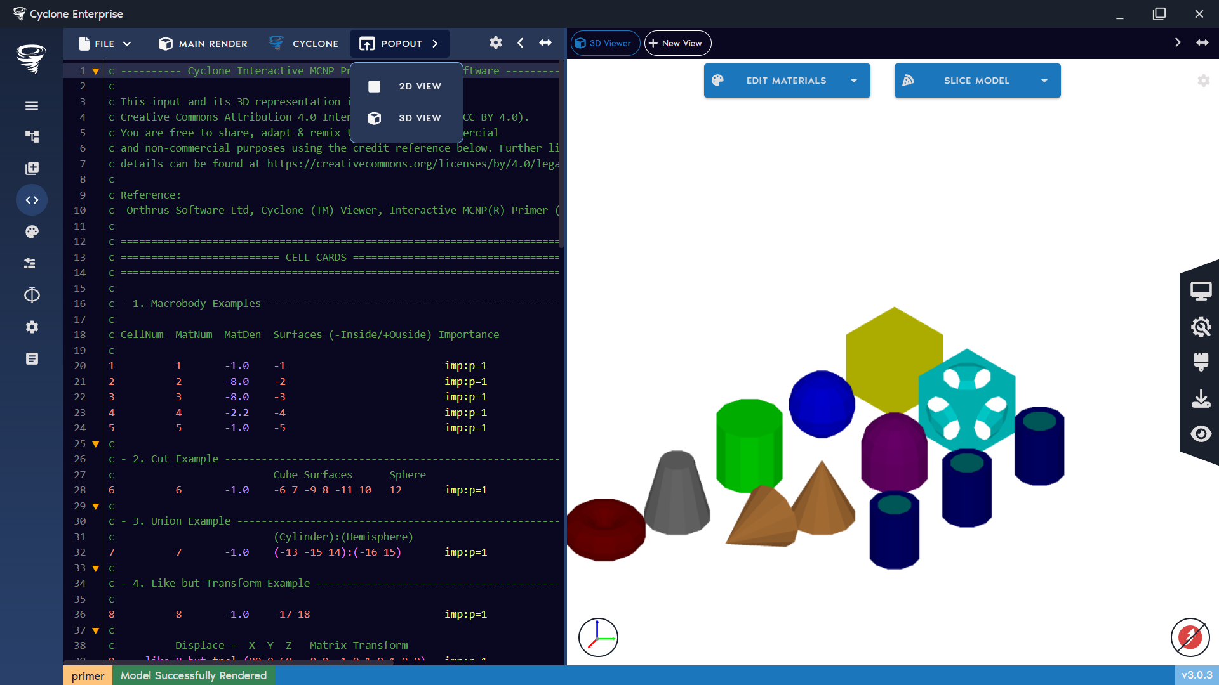Open the settings gear in left sidebar

[x=32, y=327]
